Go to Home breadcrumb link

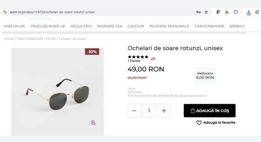coord(9,39)
